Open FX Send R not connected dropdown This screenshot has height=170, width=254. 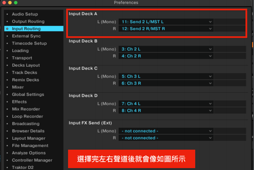(166, 138)
